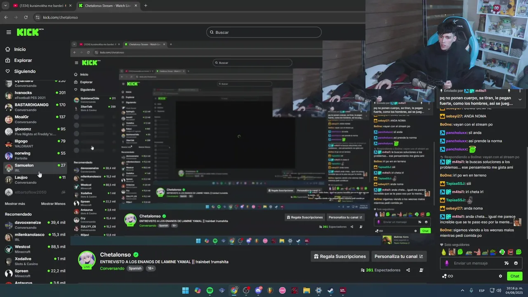528x297 pixels.
Task: Open three-dot options on pinned message
Action: 520,91
